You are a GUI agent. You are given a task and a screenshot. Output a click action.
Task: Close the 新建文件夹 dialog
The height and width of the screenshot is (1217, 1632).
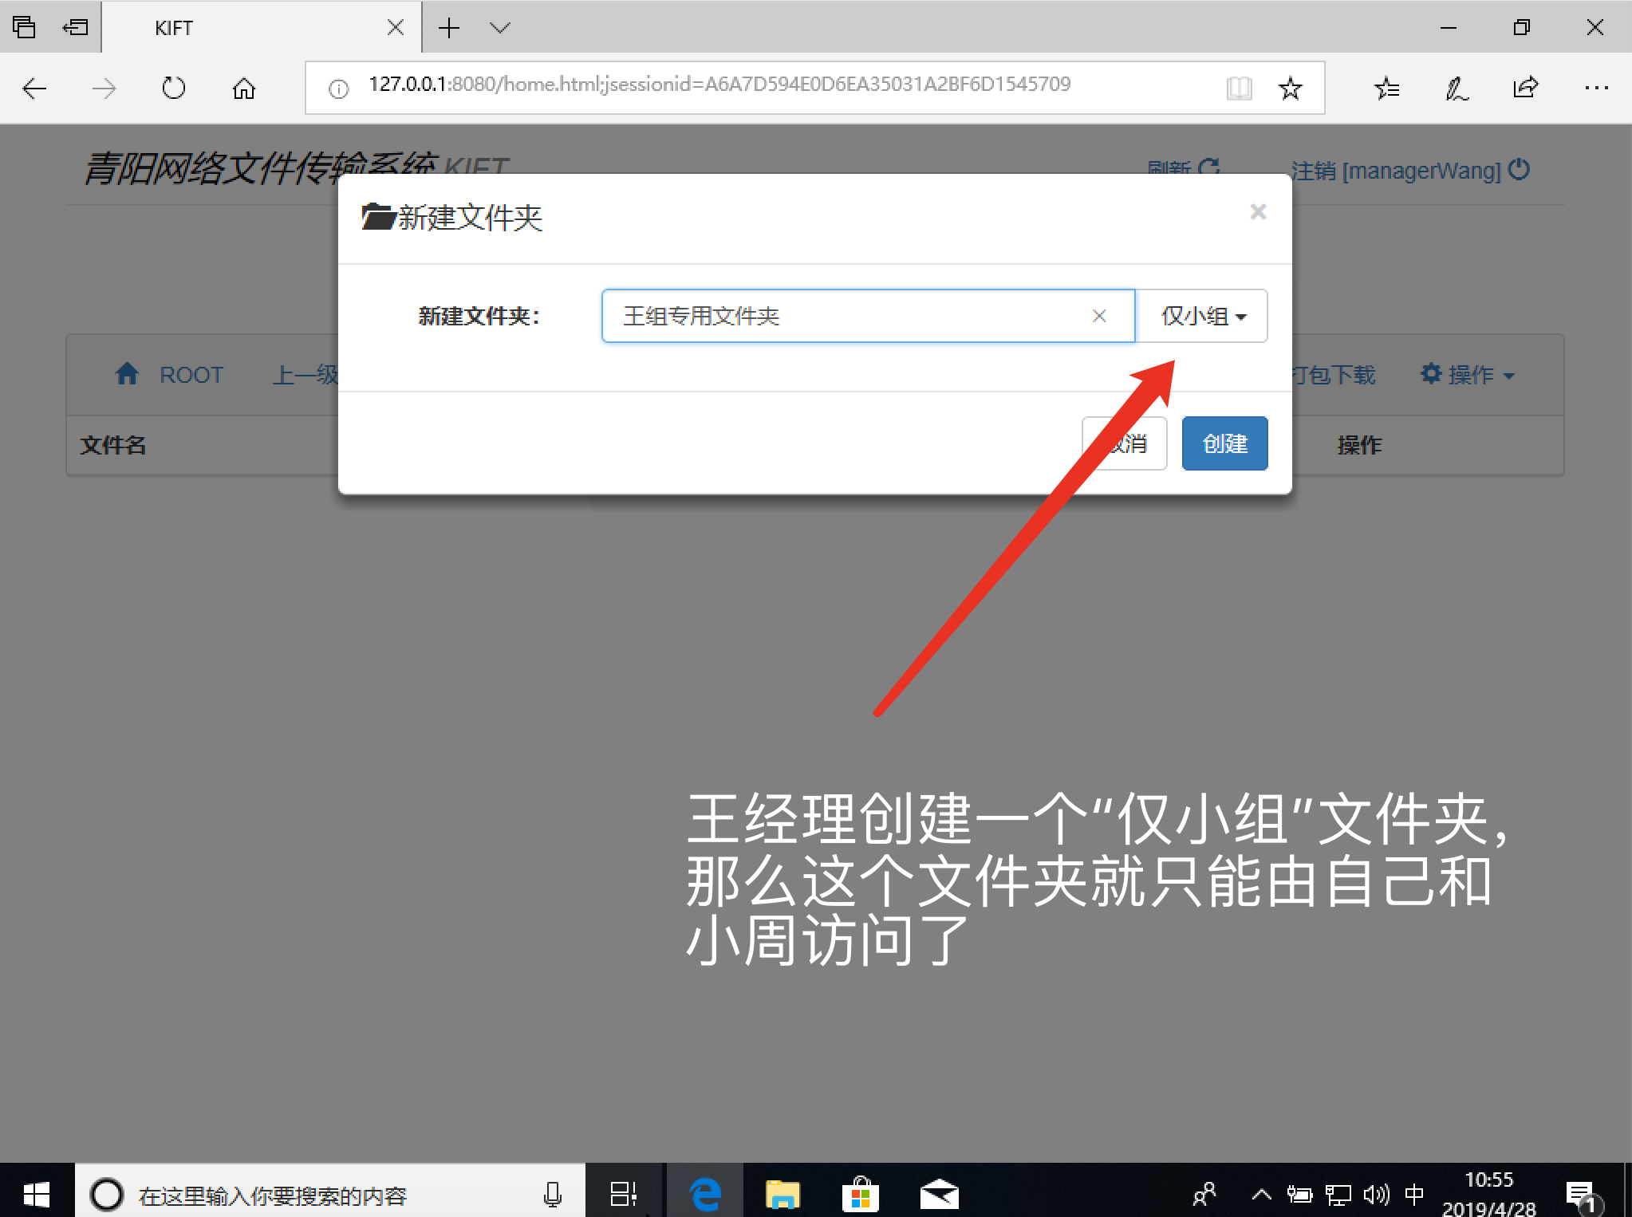(x=1258, y=211)
